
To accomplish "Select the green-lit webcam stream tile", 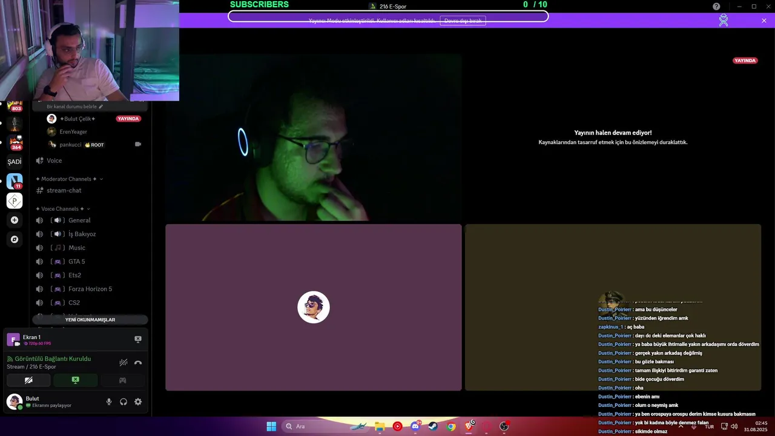I will [x=314, y=137].
